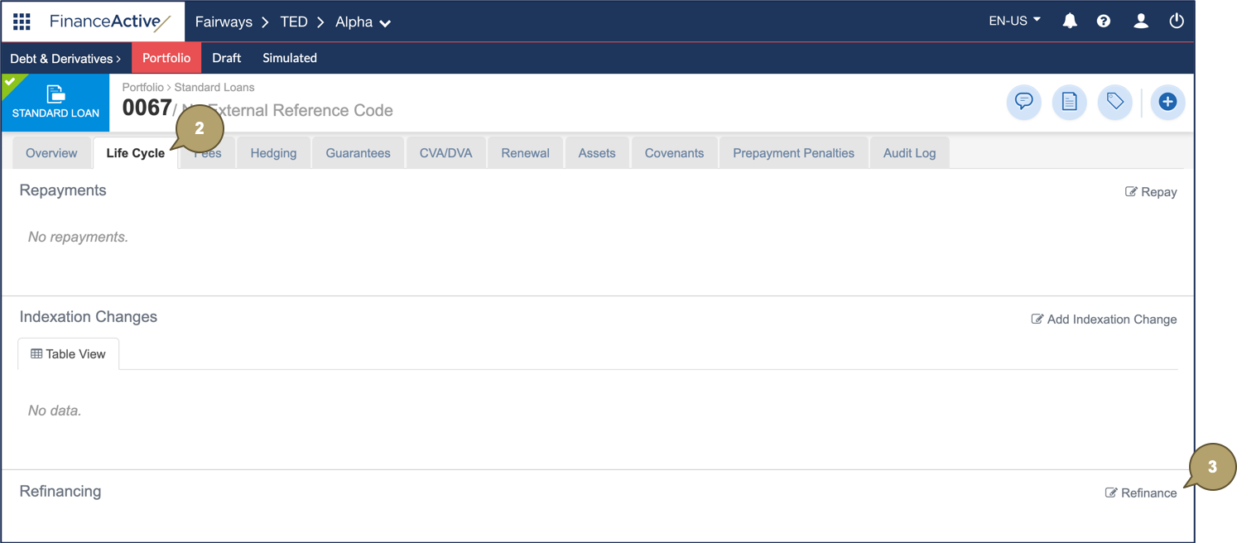Switch to the Hedging tab
Image resolution: width=1237 pixels, height=543 pixels.
click(273, 153)
